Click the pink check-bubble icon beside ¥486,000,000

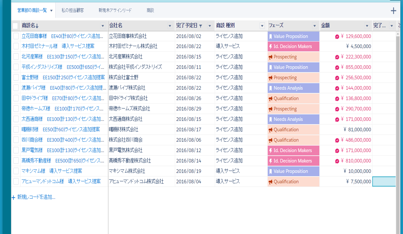(x=338, y=140)
